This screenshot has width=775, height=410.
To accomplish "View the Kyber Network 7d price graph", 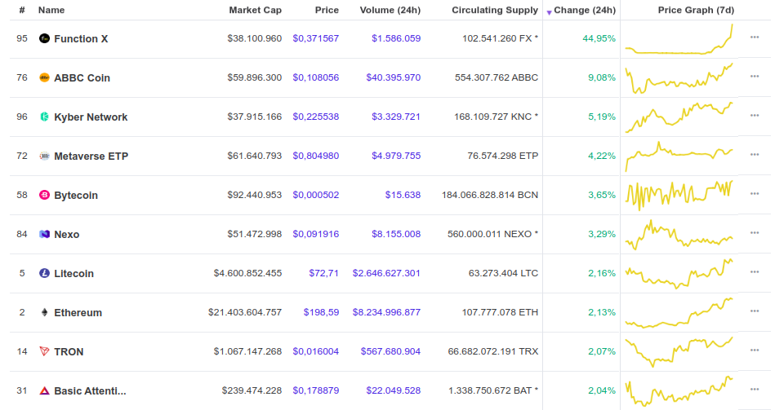I will (x=679, y=117).
